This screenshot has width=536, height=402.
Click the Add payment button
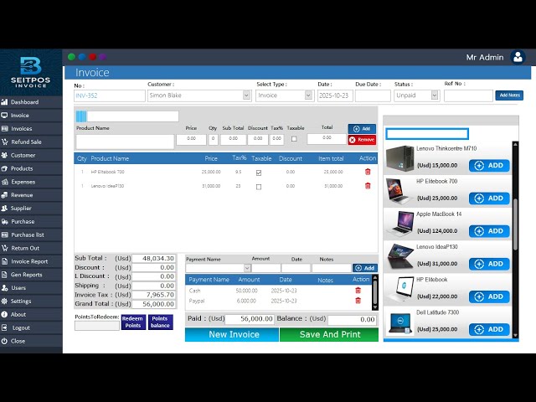point(365,268)
